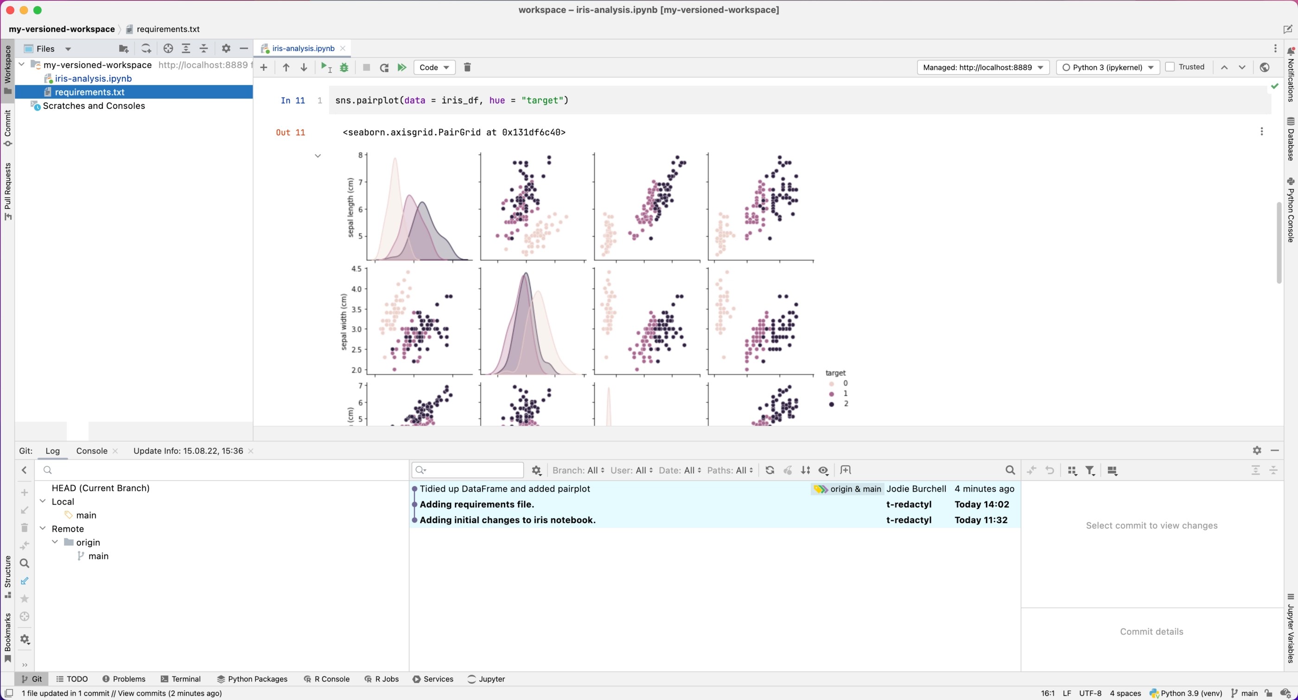Screen dimensions: 1298x700
Task: Click the commit search field
Action: 466,470
